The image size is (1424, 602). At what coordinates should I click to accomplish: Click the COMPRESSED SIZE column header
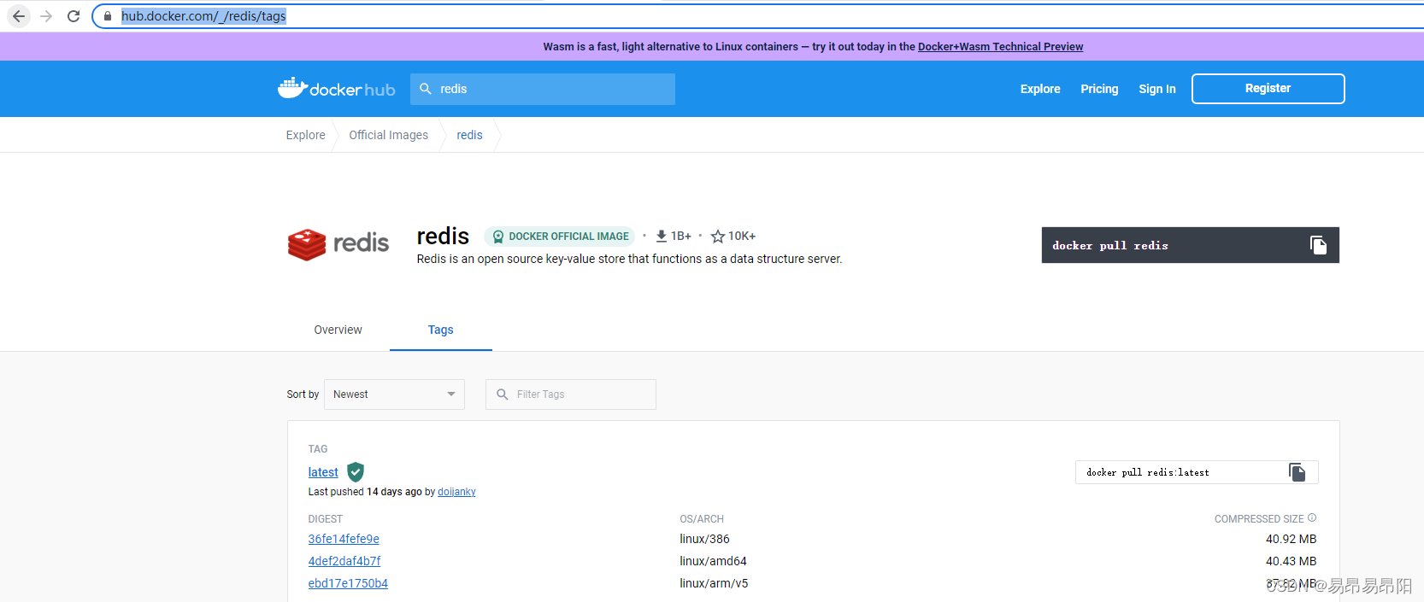pyautogui.click(x=1259, y=518)
